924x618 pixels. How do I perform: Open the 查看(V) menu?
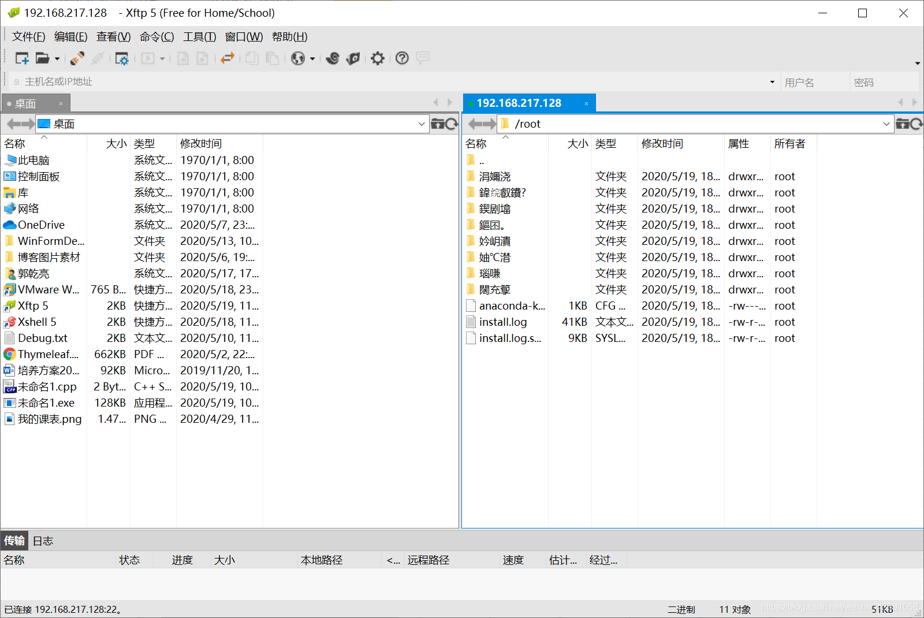click(x=114, y=37)
